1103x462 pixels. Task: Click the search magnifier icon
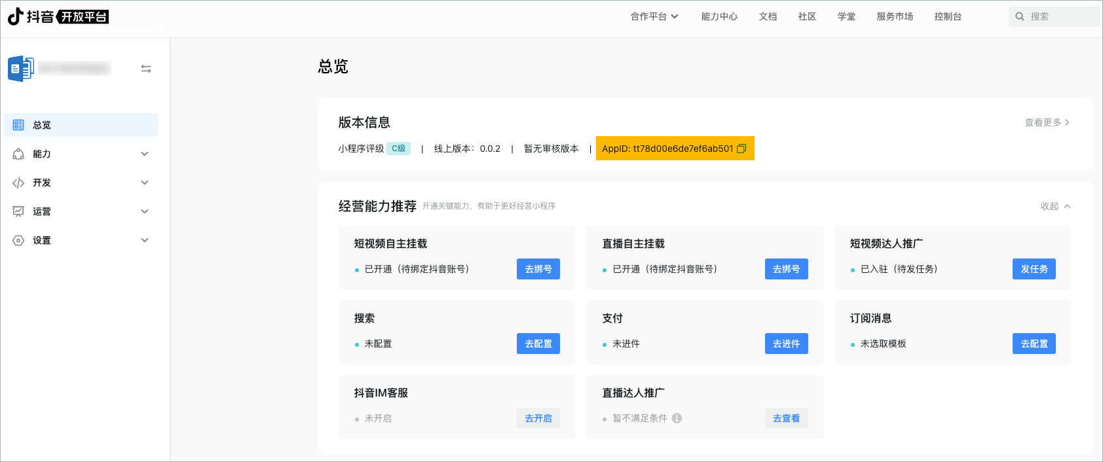[x=1020, y=16]
